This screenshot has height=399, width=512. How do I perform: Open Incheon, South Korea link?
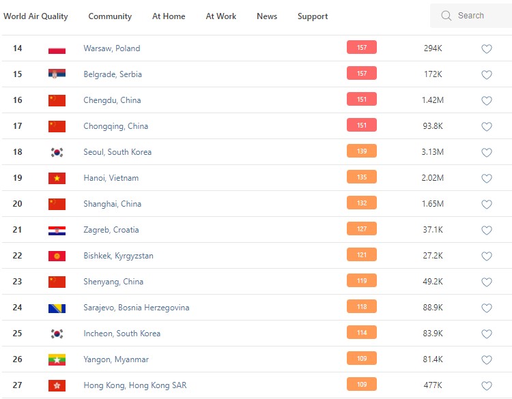[x=122, y=334]
